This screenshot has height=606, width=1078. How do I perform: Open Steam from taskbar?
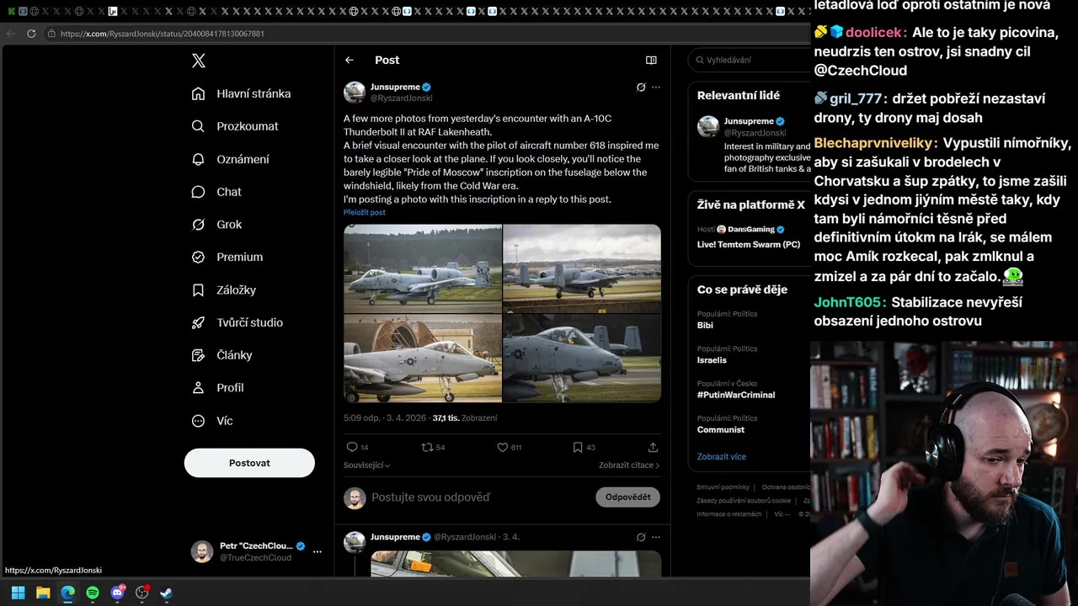point(167,593)
